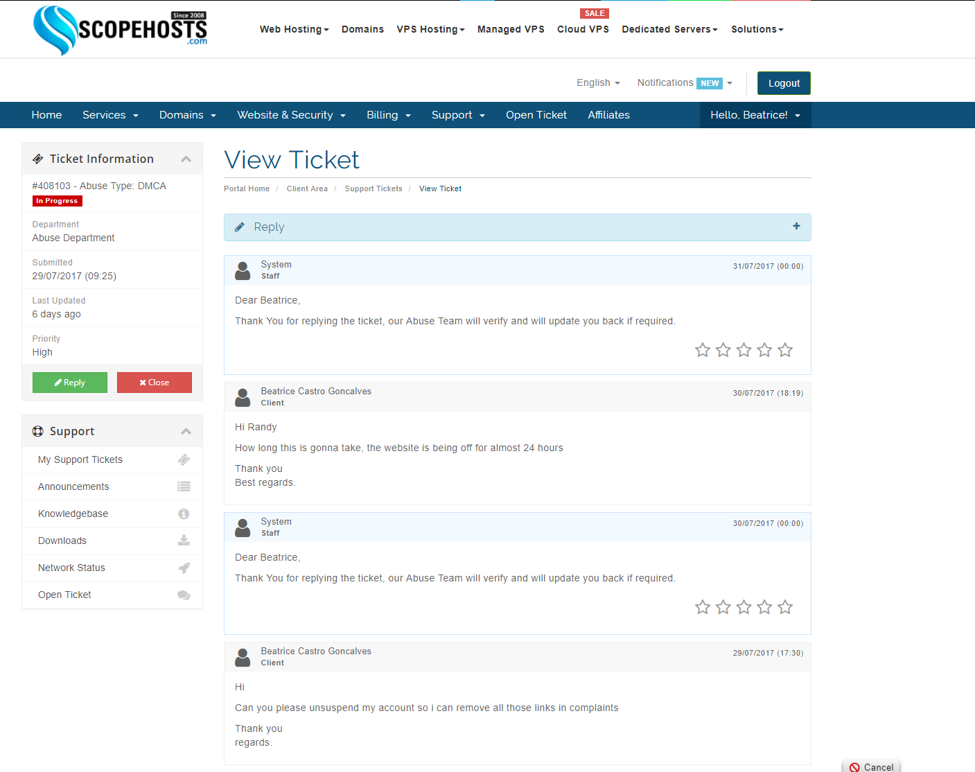975x772 pixels.
Task: Click the download icon beside Downloads
Action: click(x=184, y=541)
